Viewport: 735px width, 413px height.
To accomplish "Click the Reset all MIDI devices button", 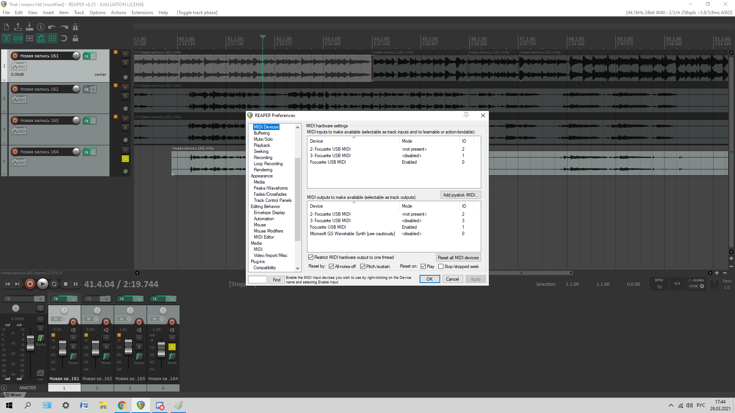I will (458, 258).
